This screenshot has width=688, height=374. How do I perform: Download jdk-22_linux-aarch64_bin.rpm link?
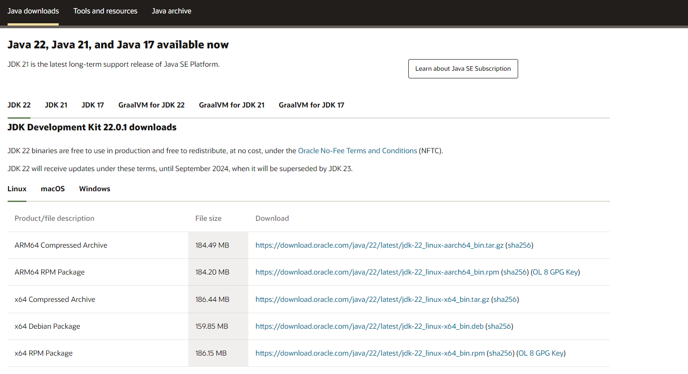click(377, 272)
